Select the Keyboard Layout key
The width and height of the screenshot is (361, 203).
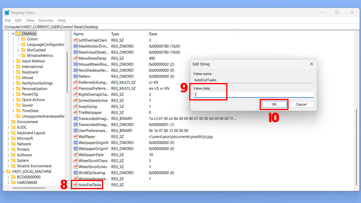pos(31,133)
